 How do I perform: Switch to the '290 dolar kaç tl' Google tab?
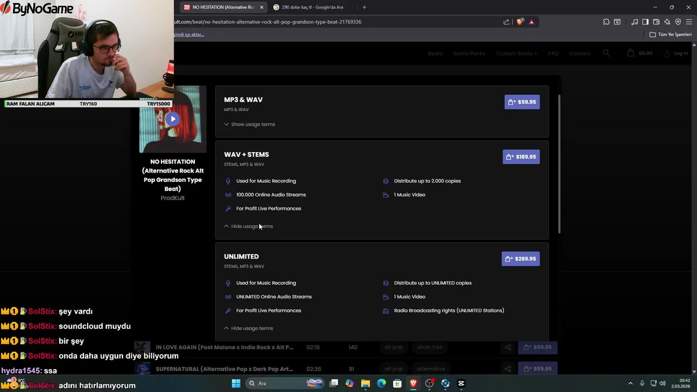tap(313, 7)
